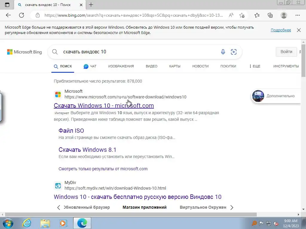This screenshot has height=229, width=306.
Task: Open ИНСТРУМЕНТЫ search tools
Action: pyautogui.click(x=286, y=66)
